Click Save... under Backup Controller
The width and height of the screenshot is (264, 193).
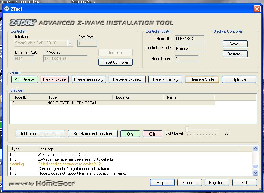(x=235, y=44)
